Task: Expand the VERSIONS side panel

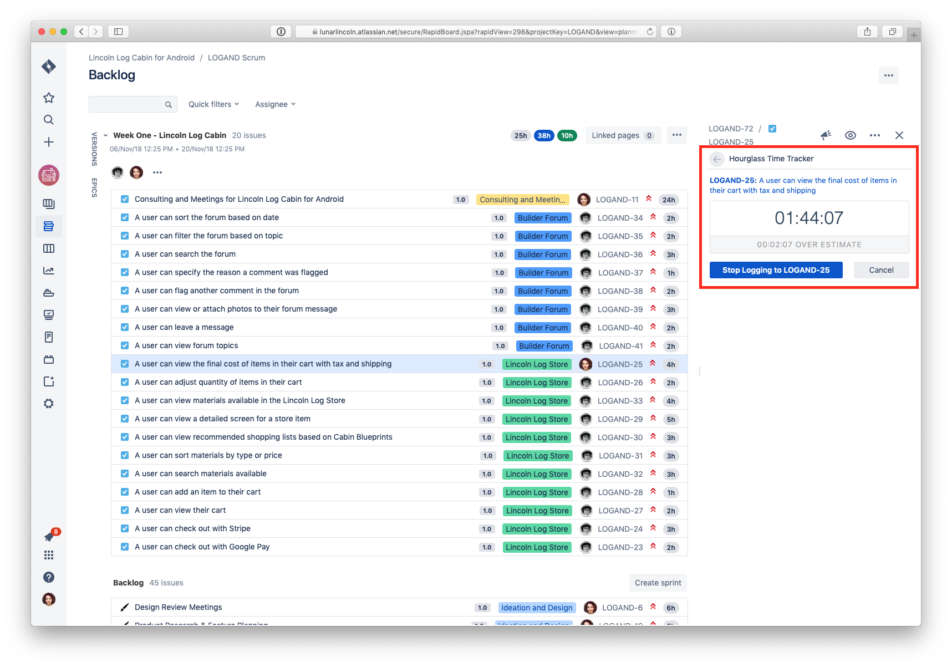Action: pyautogui.click(x=94, y=149)
